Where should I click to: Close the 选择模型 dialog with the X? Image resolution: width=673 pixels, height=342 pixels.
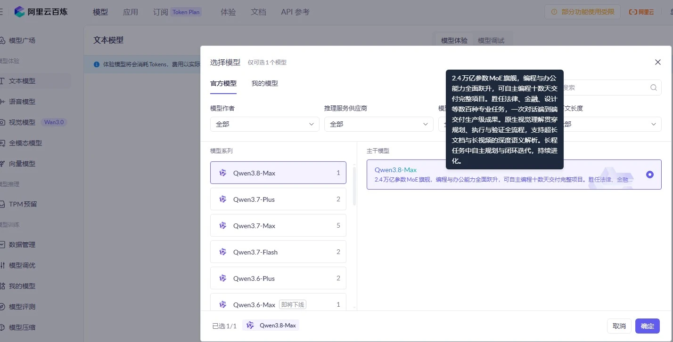[658, 62]
